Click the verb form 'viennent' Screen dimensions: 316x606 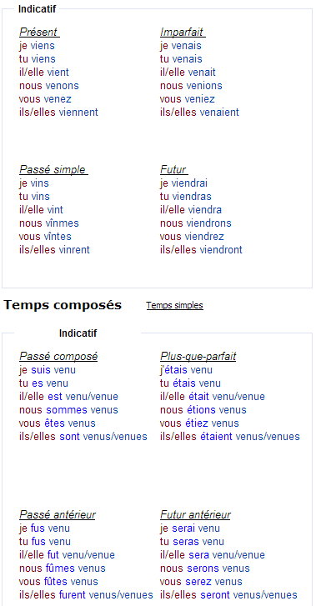[x=78, y=113]
